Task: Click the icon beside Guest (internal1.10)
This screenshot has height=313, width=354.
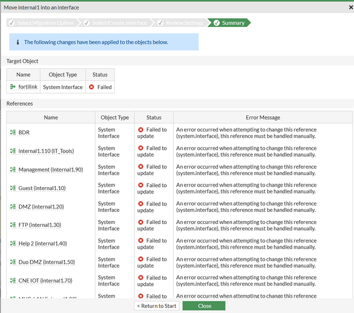Action: (x=13, y=188)
